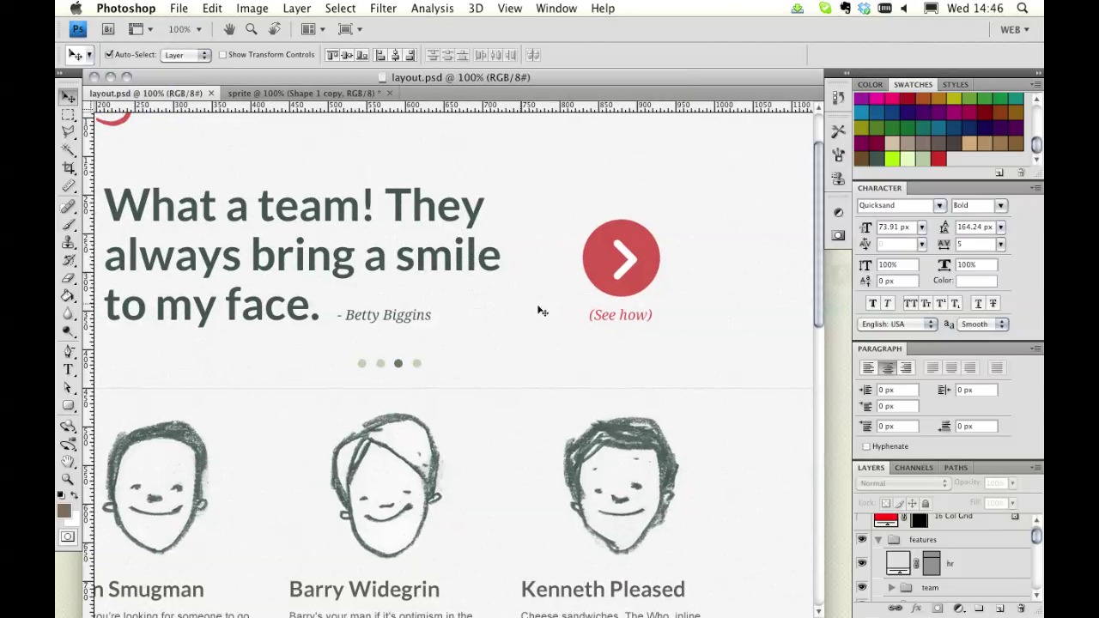
Task: Select the Crop tool in the toolbox
Action: [x=68, y=168]
